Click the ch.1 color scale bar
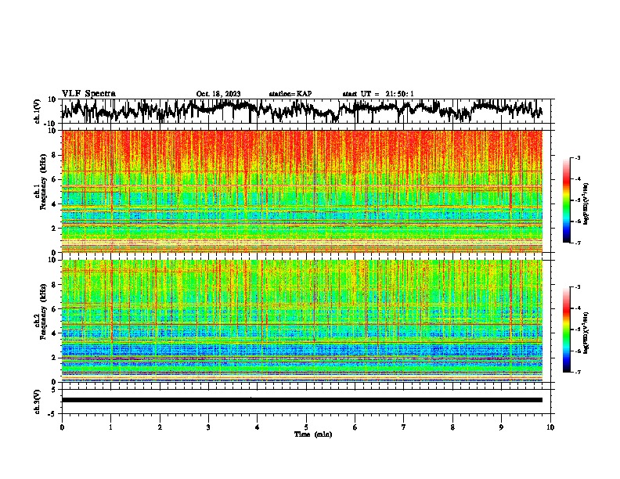 coord(566,200)
